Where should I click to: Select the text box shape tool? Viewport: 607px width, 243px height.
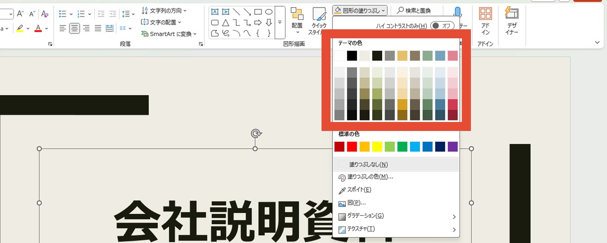click(215, 12)
